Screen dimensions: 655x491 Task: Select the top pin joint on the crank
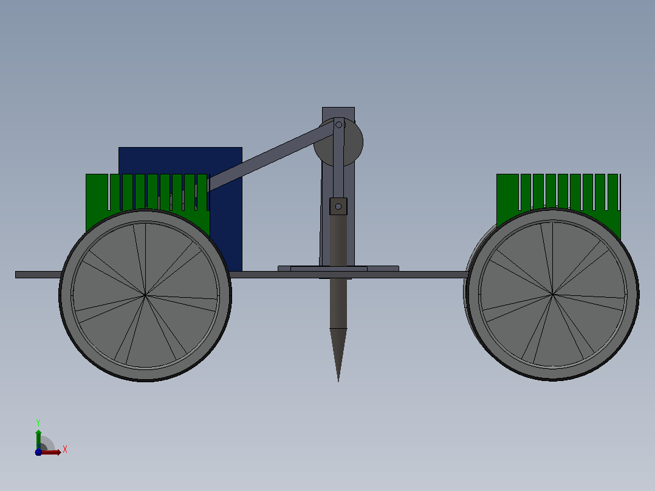(339, 125)
